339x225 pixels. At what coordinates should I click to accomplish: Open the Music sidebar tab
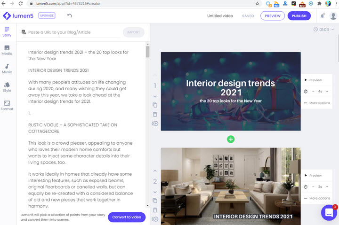(7, 69)
